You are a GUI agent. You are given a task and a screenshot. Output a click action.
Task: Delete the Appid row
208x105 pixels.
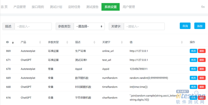pyautogui.click(x=202, y=69)
